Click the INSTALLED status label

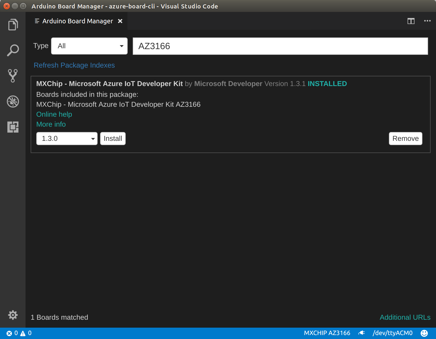point(327,84)
